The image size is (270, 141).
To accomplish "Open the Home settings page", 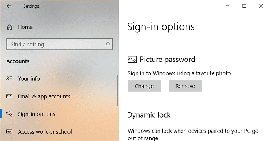I will point(25,27).
